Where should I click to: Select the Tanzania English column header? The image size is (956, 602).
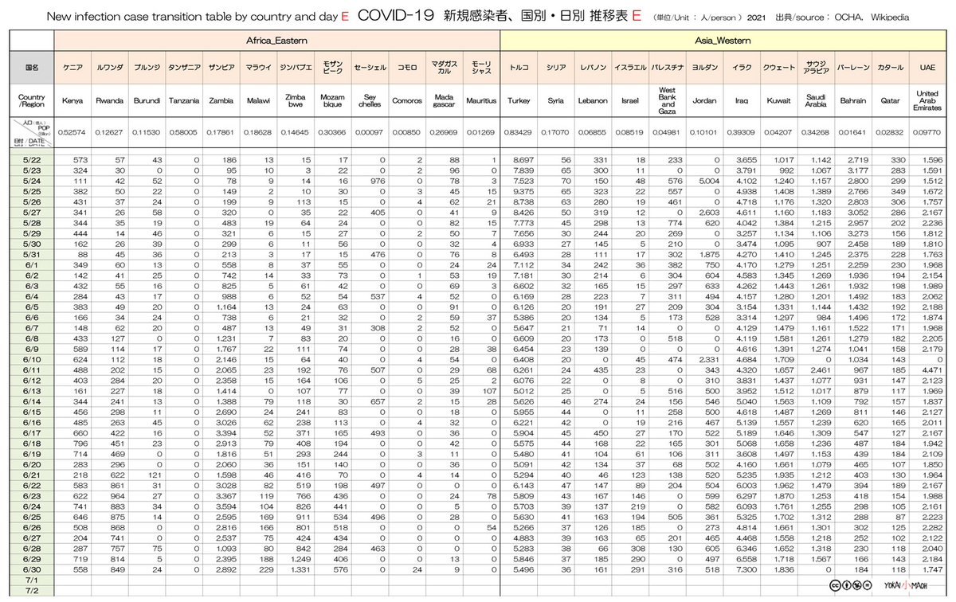184,101
